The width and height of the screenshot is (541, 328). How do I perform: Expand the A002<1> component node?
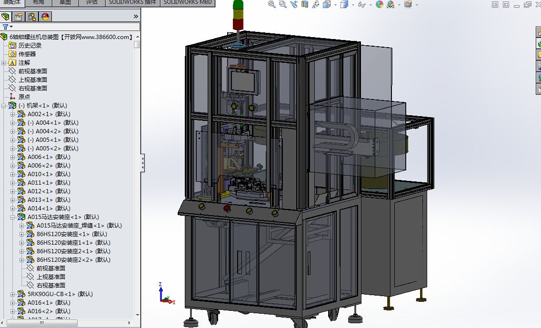point(13,114)
